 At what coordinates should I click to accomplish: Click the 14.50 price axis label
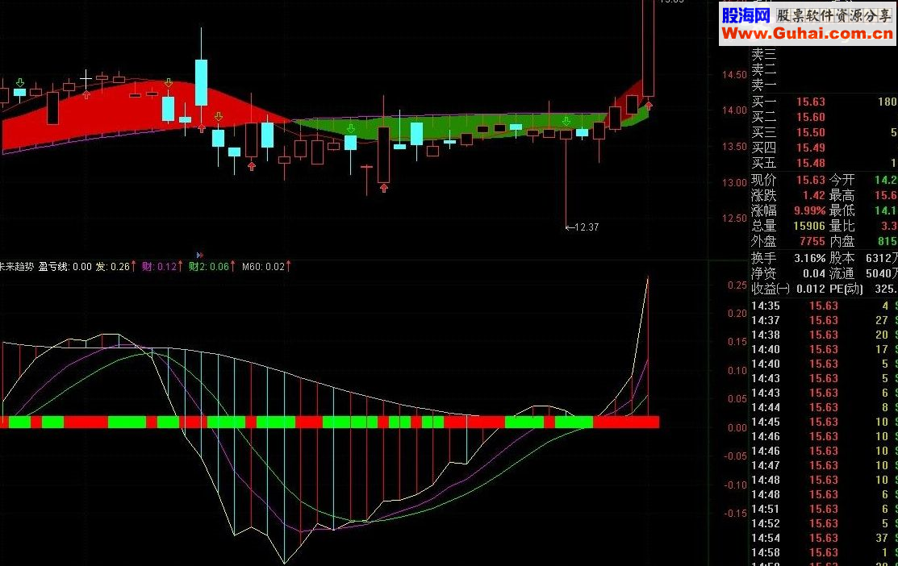coord(734,75)
